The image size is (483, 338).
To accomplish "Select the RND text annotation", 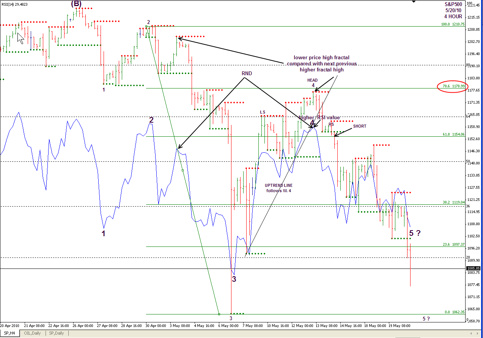I will [x=246, y=73].
